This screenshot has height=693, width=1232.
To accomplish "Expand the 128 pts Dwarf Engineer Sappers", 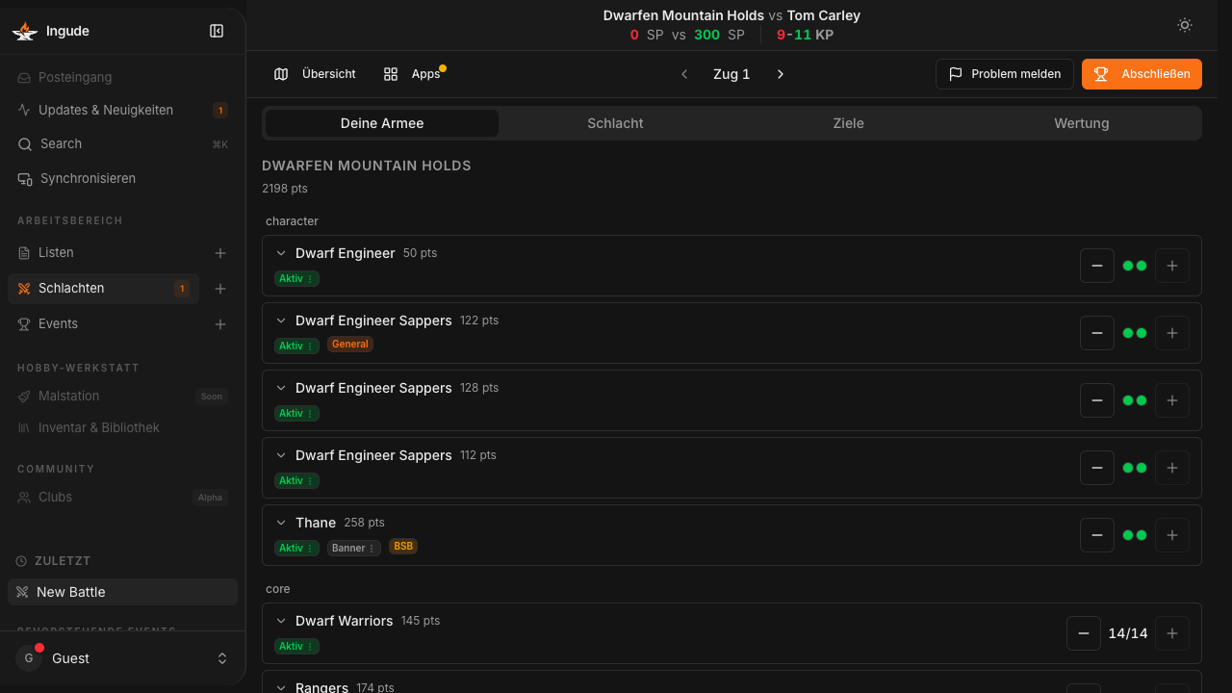I will tap(281, 388).
